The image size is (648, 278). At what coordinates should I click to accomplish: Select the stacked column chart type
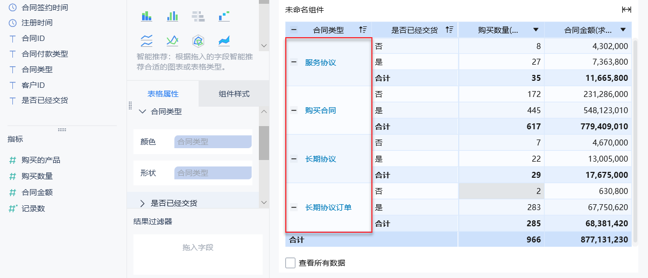tap(147, 16)
